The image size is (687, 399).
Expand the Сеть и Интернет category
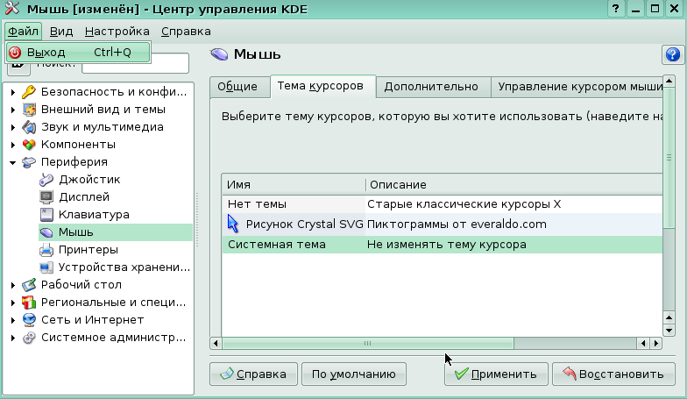[x=12, y=320]
